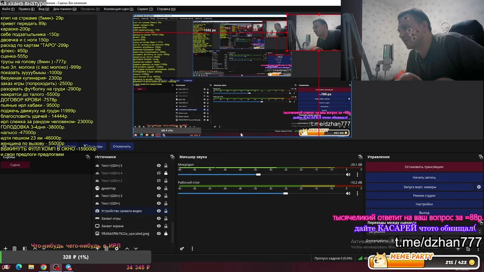Enable Режим студии
The width and height of the screenshot is (484, 272).
tap(424, 196)
